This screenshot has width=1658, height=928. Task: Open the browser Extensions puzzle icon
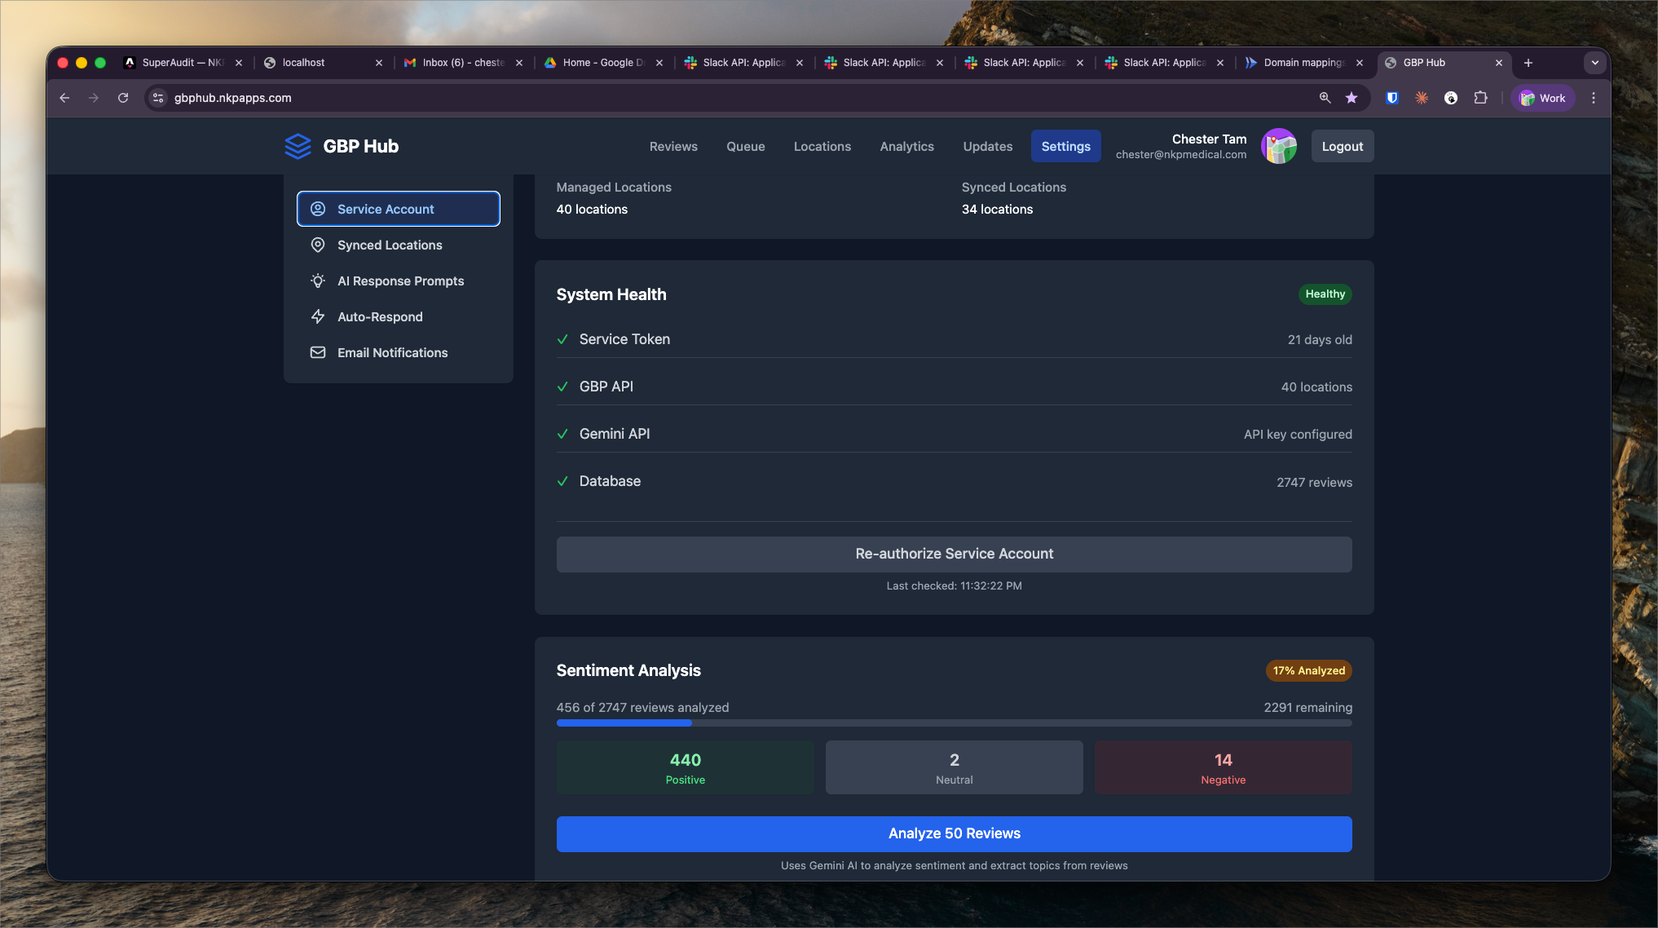[x=1480, y=98]
